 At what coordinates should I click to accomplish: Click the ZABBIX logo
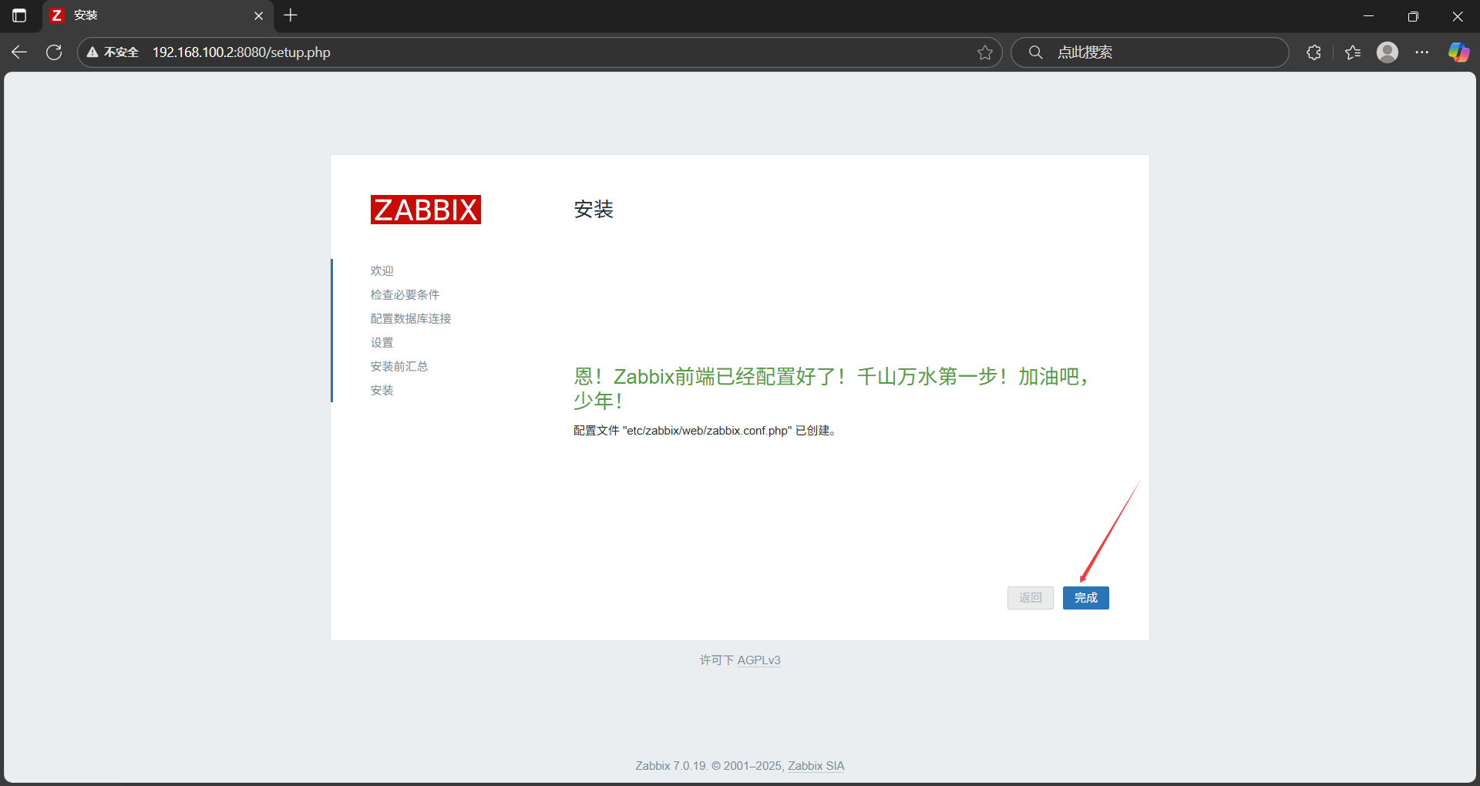[x=425, y=210]
